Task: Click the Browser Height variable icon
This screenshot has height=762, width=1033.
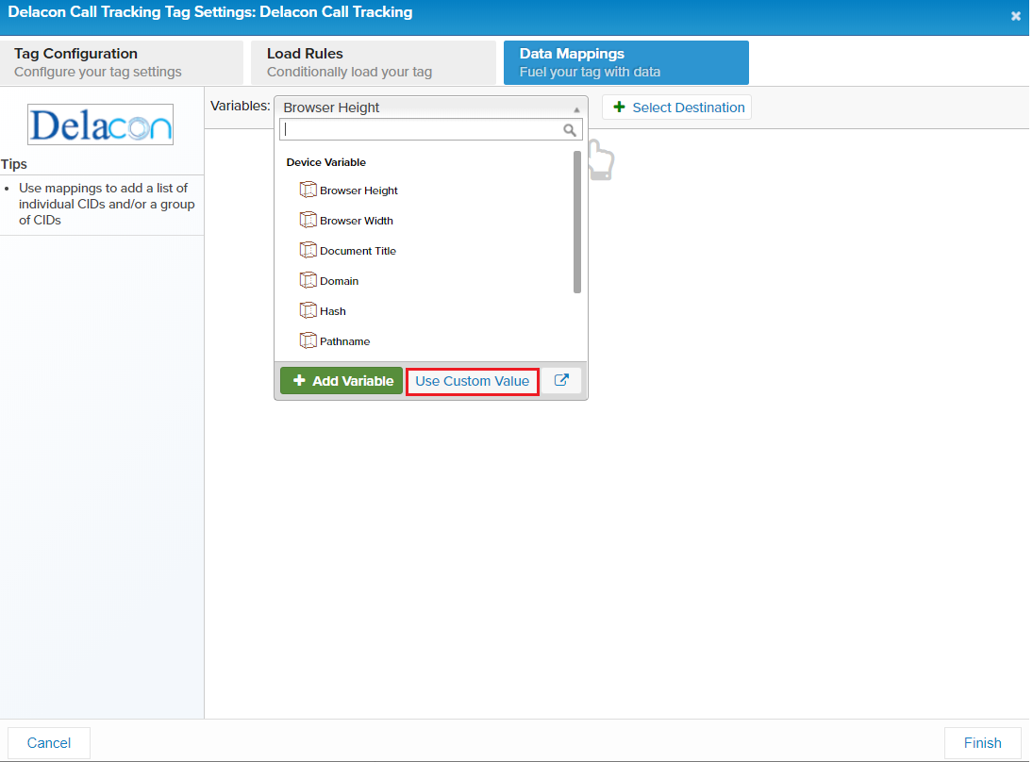Action: click(308, 190)
